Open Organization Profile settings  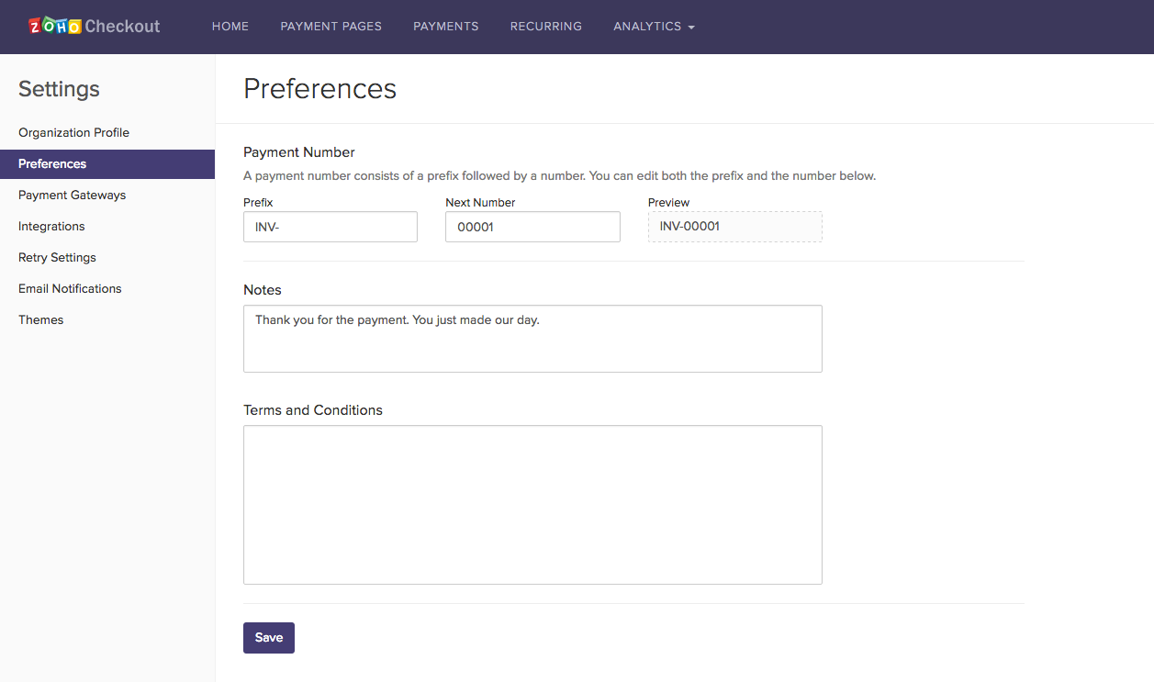[73, 132]
